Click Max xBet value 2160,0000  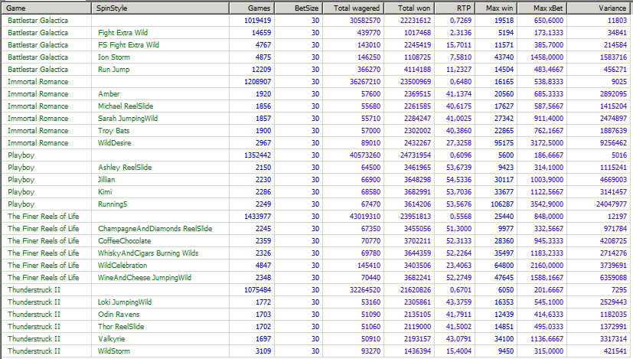click(547, 266)
